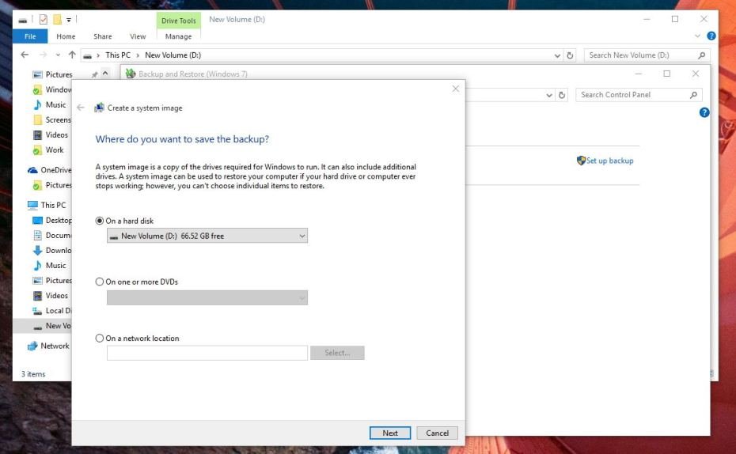The image size is (736, 454).
Task: Click the back arrow in system image wizard
Action: pyautogui.click(x=81, y=108)
